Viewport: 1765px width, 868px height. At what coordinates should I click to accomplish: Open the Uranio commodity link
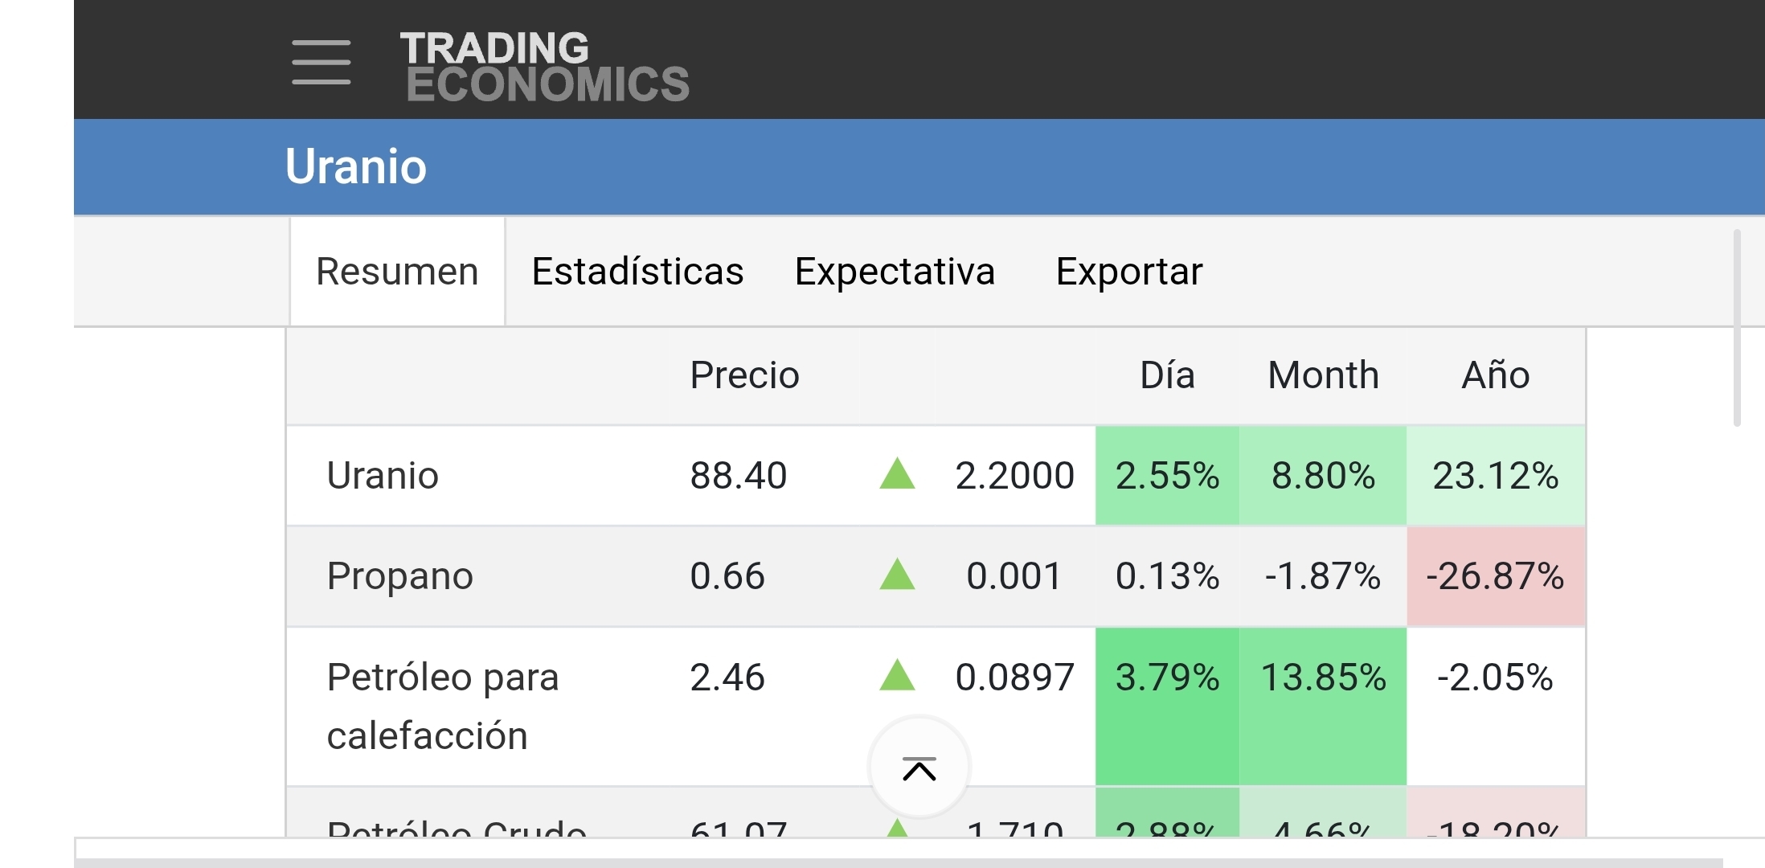click(x=383, y=476)
